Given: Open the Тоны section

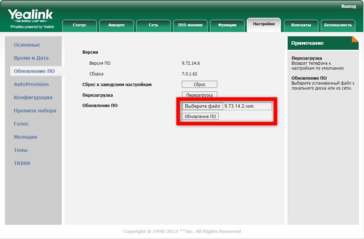Looking at the screenshot, I should tap(21, 150).
